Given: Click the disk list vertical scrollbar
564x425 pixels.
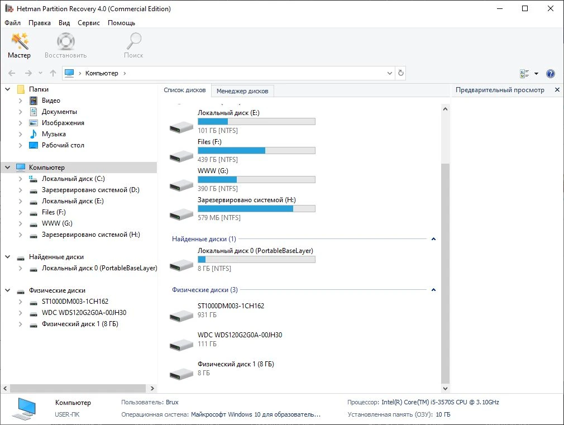Looking at the screenshot, I should tap(445, 274).
